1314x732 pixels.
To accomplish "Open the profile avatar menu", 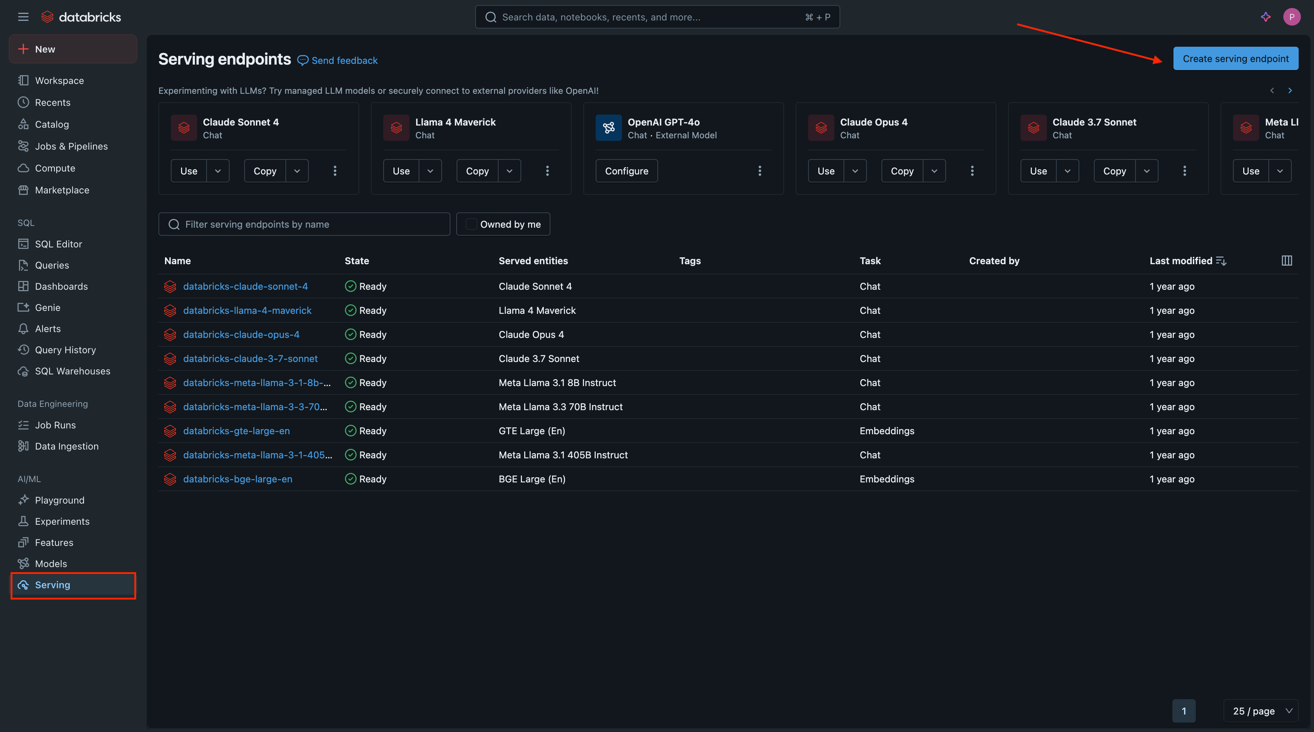I will 1292,16.
